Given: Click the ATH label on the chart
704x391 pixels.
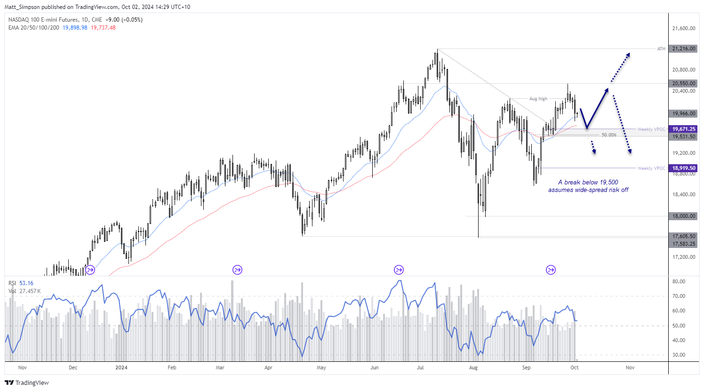Looking at the screenshot, I should 661,49.
